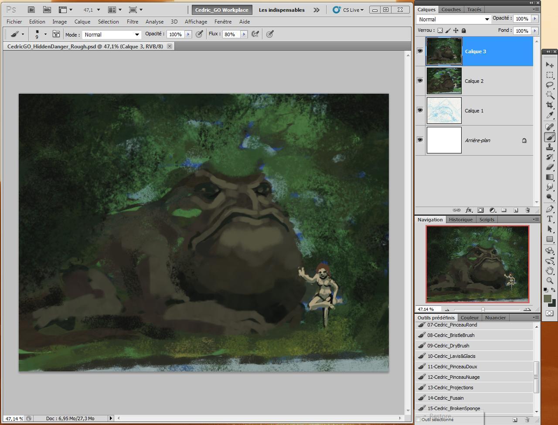
Task: Open the CS Live button
Action: pyautogui.click(x=348, y=10)
